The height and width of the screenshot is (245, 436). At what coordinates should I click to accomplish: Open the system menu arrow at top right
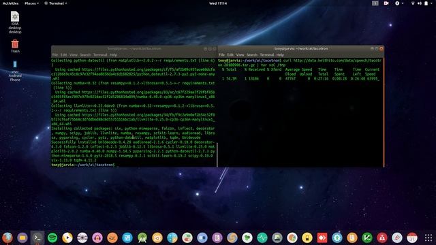432,3
